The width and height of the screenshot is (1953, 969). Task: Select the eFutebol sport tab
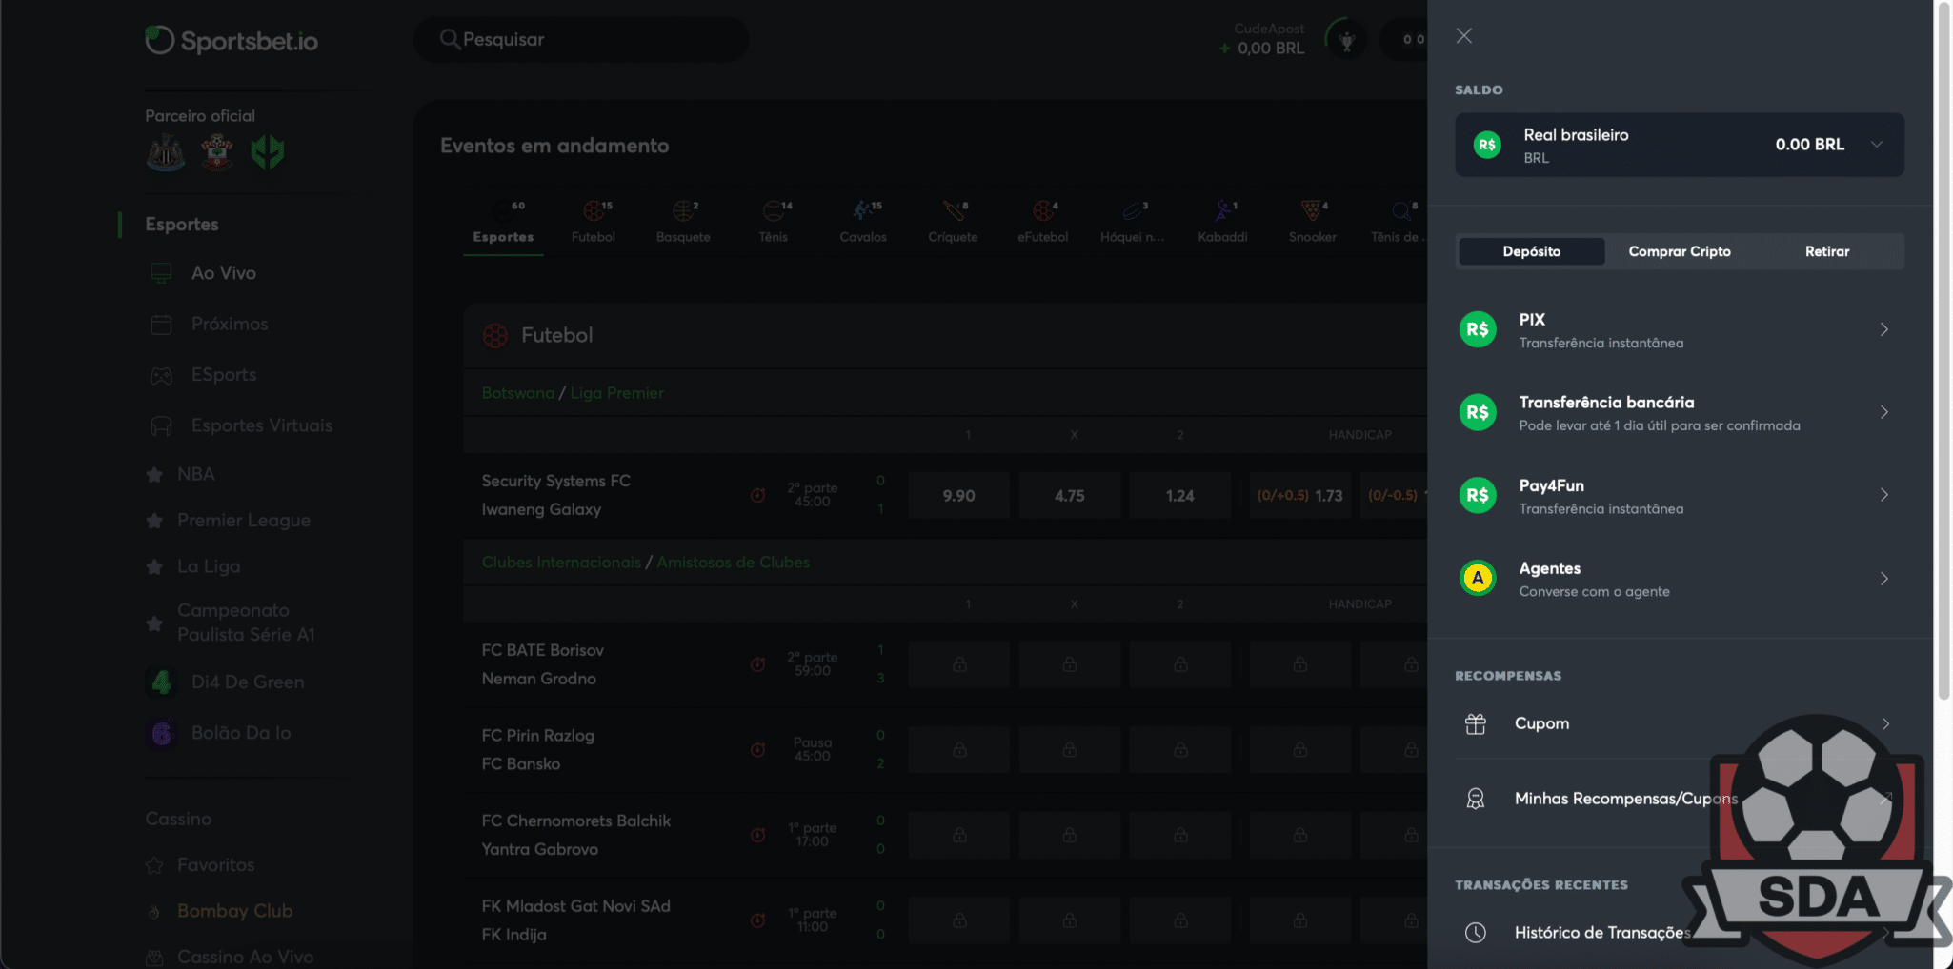[x=1043, y=223]
